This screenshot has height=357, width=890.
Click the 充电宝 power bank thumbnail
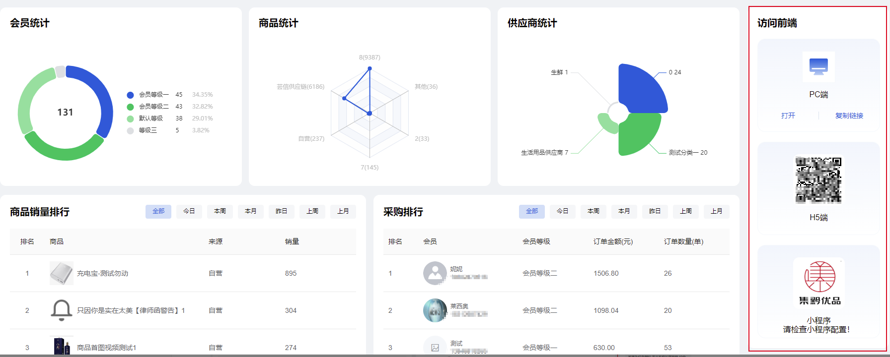pos(62,273)
